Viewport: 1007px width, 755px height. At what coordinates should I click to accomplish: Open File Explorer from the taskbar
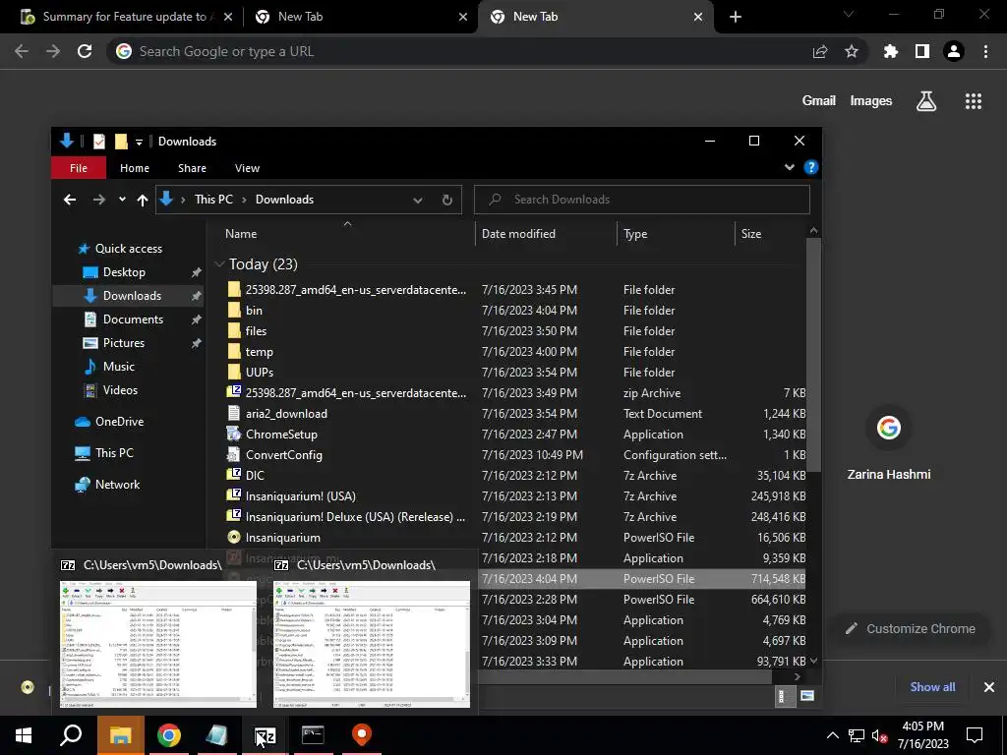pyautogui.click(x=120, y=735)
